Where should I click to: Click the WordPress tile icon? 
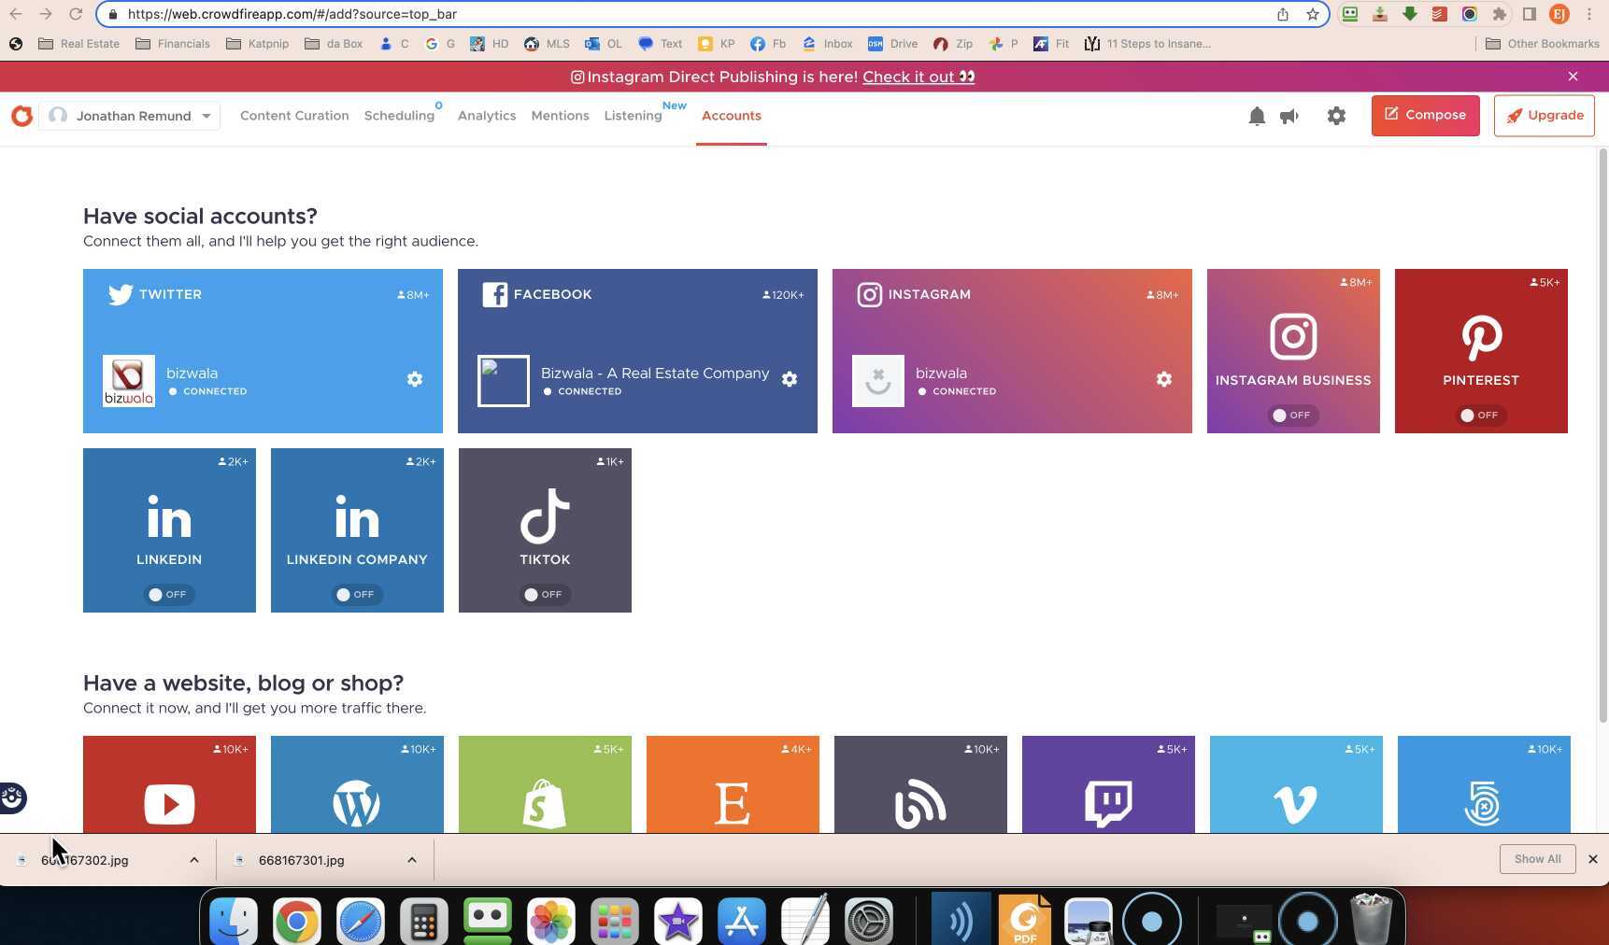tap(357, 803)
